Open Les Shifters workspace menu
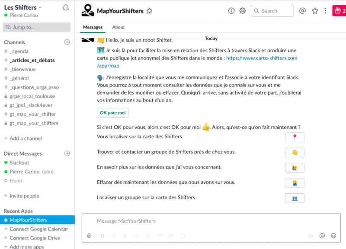This screenshot has width=346, height=249. (x=23, y=7)
